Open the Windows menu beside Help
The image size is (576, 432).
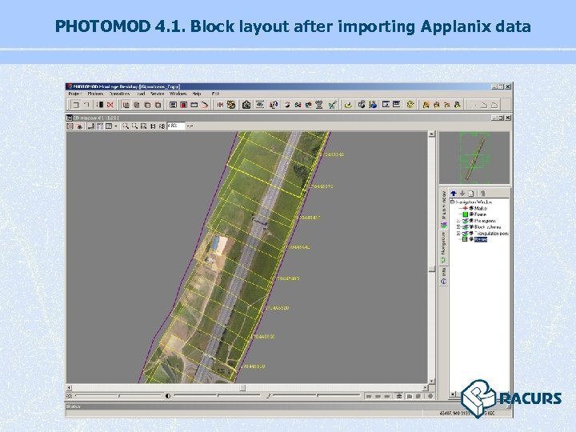pyautogui.click(x=178, y=94)
